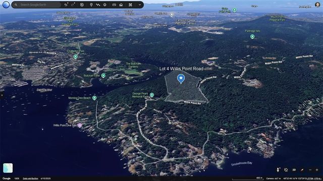The image size is (323, 181).
Task: Click the Mount Work Regional Park label
Action: pyautogui.click(x=278, y=18)
